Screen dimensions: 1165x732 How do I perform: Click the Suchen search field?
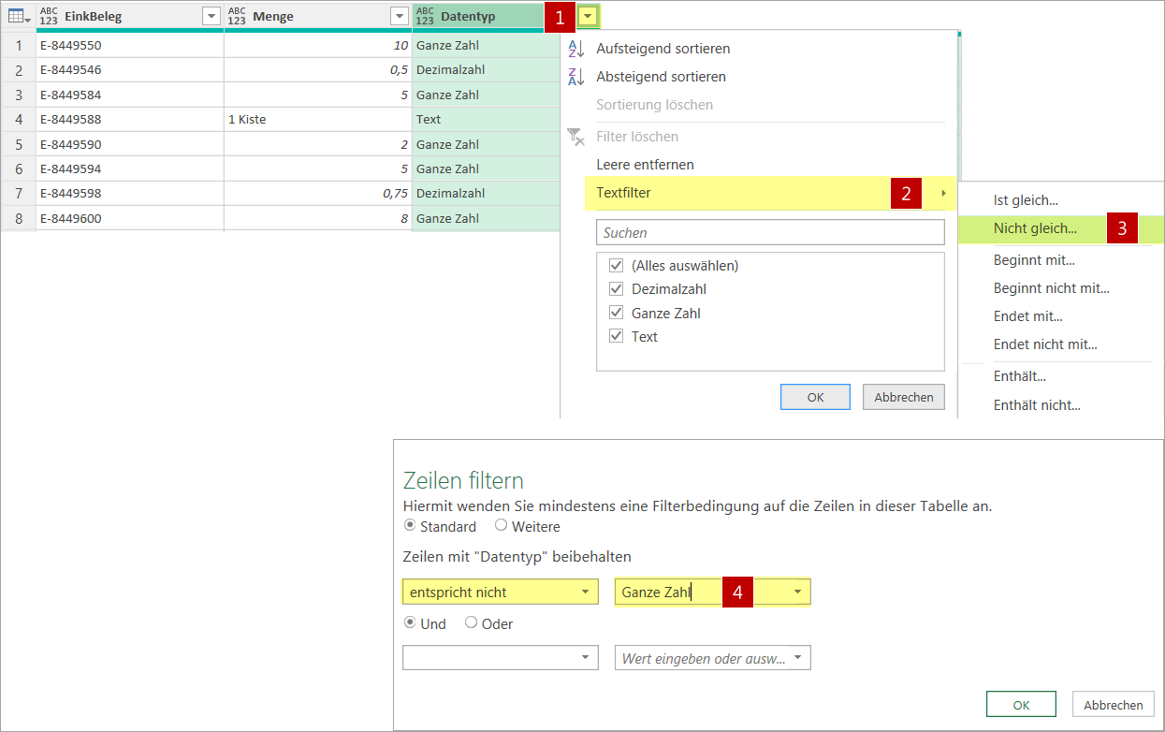[x=770, y=232]
